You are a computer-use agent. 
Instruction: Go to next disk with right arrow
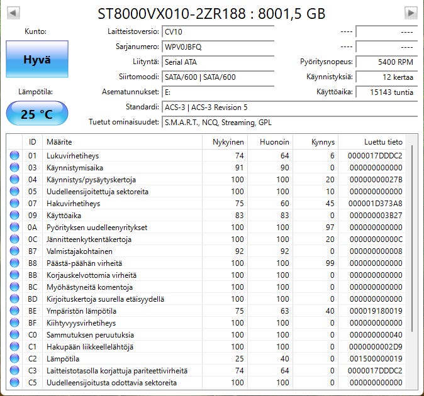[x=411, y=13]
